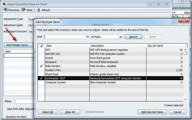Viewport: 192px width, 120px height.
Task: Click the Sheet Rock item name
Action: pyautogui.click(x=52, y=74)
